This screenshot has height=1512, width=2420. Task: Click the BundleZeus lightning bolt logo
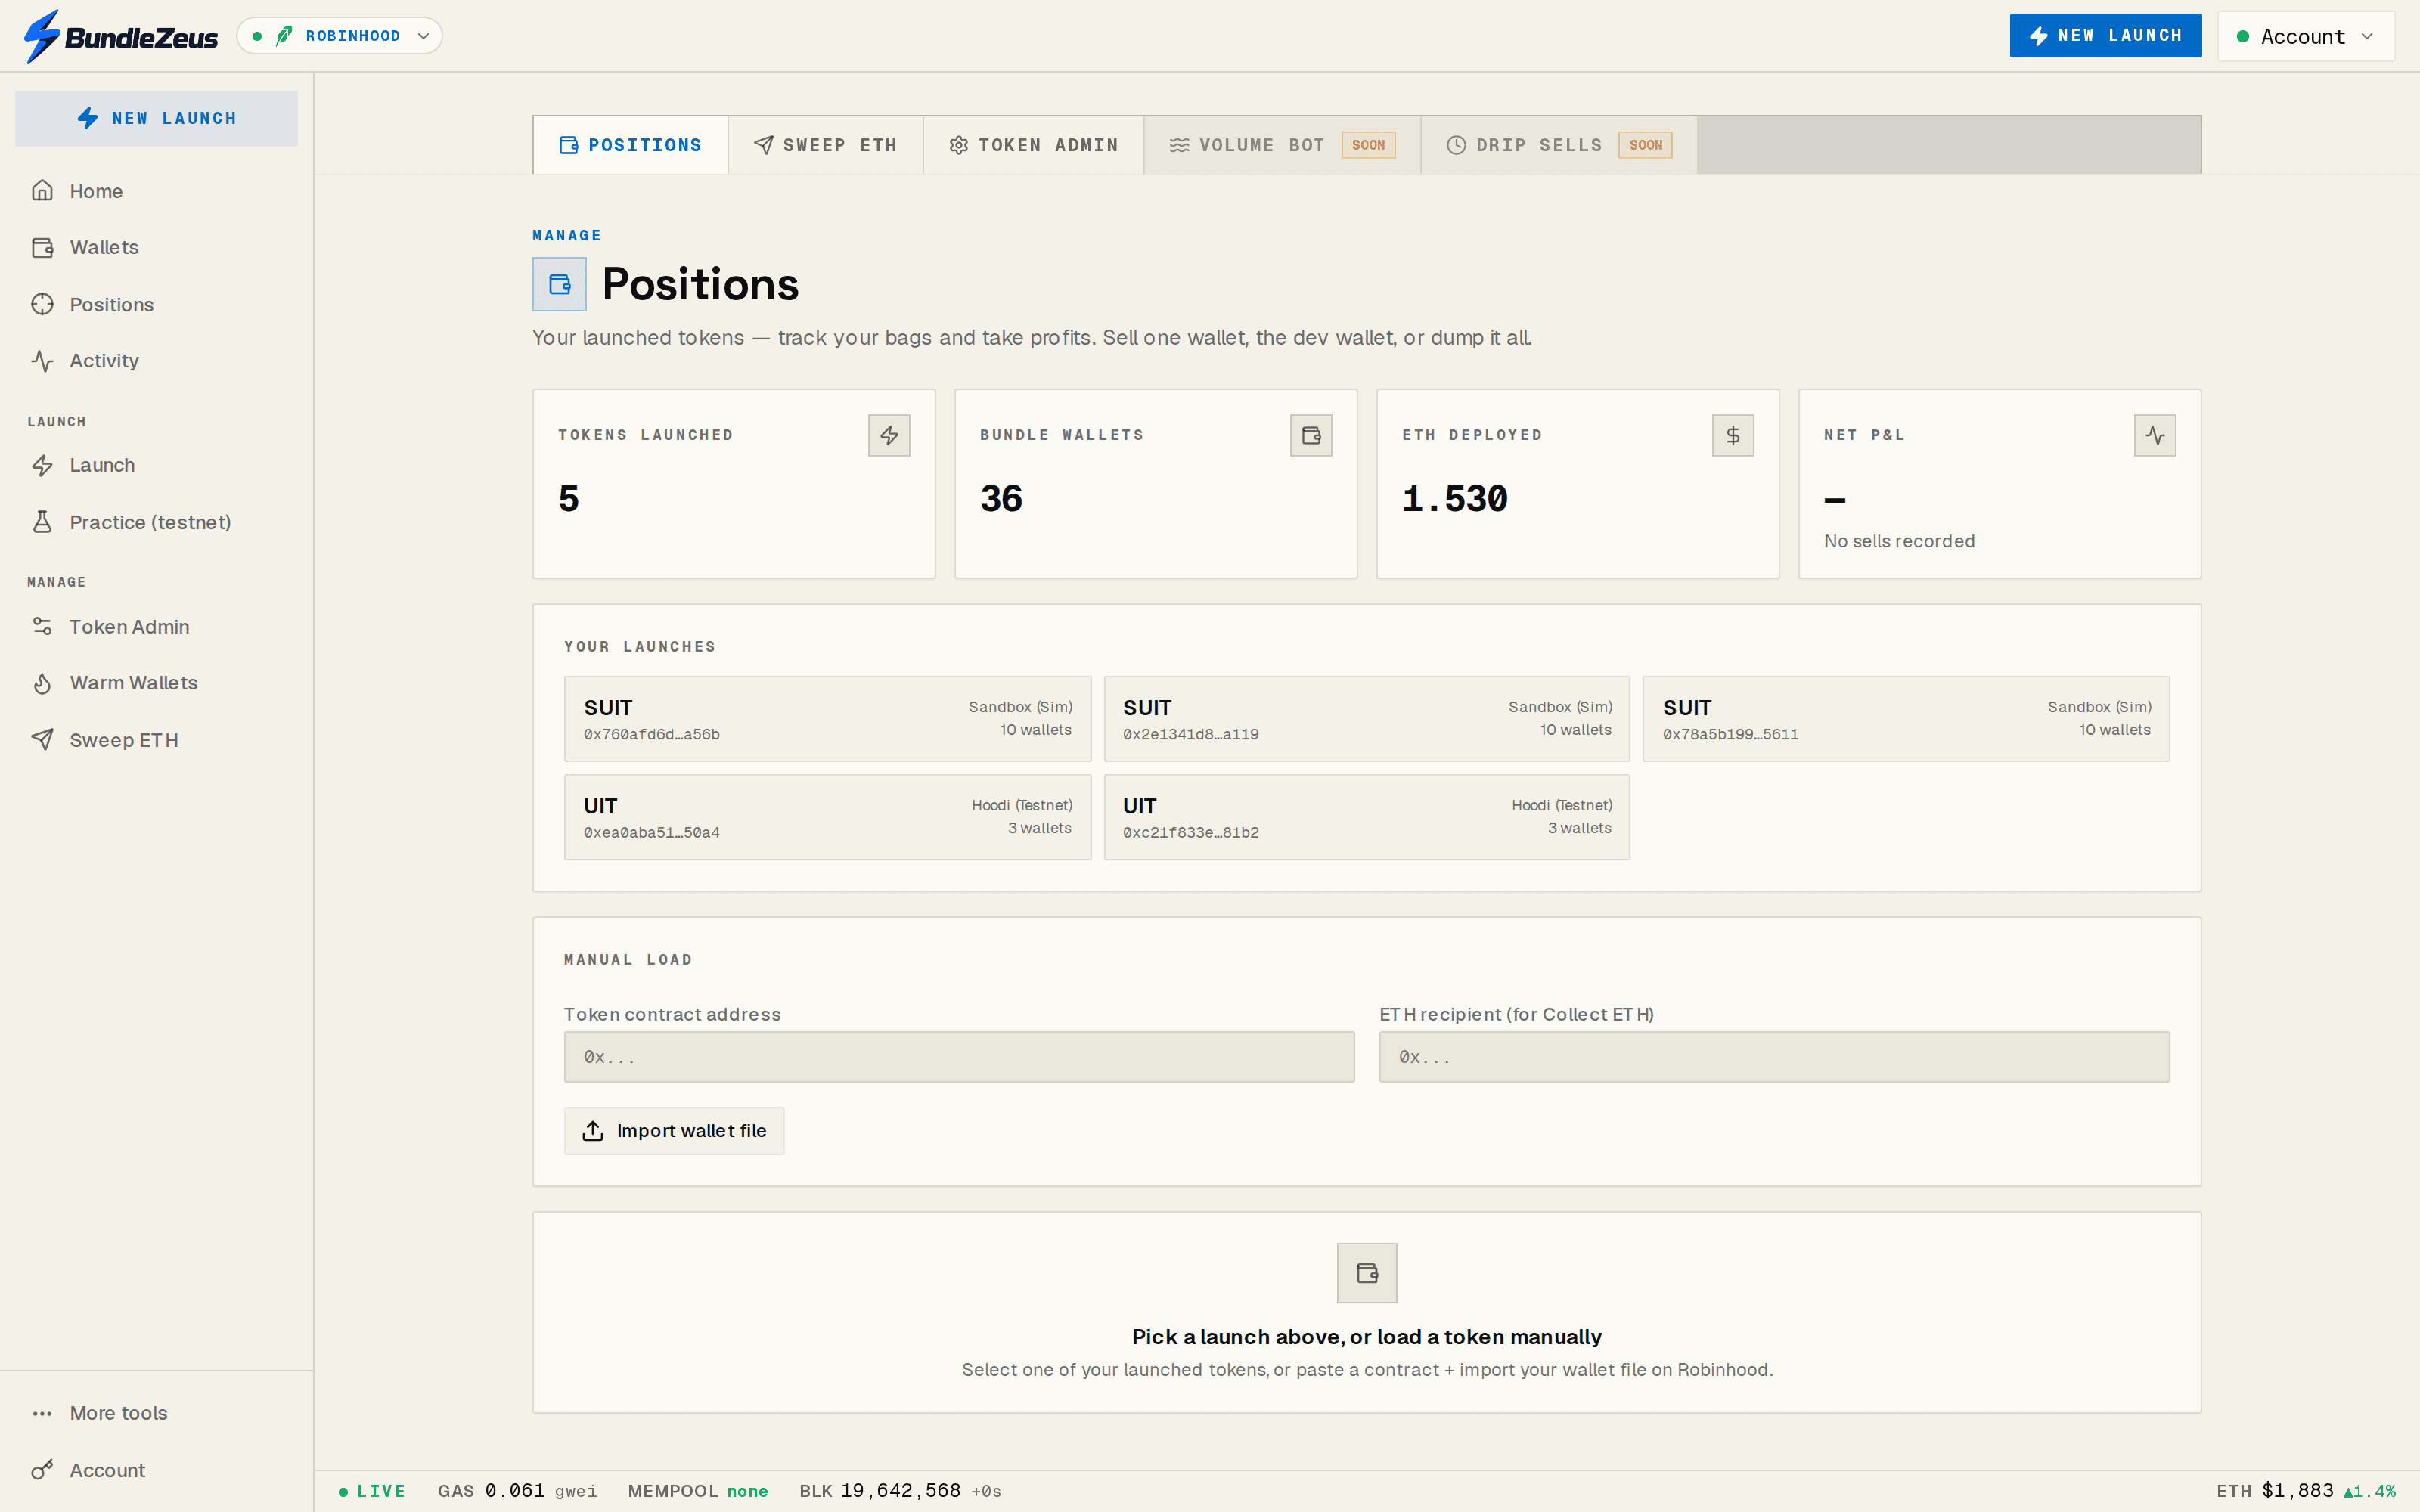42,36
